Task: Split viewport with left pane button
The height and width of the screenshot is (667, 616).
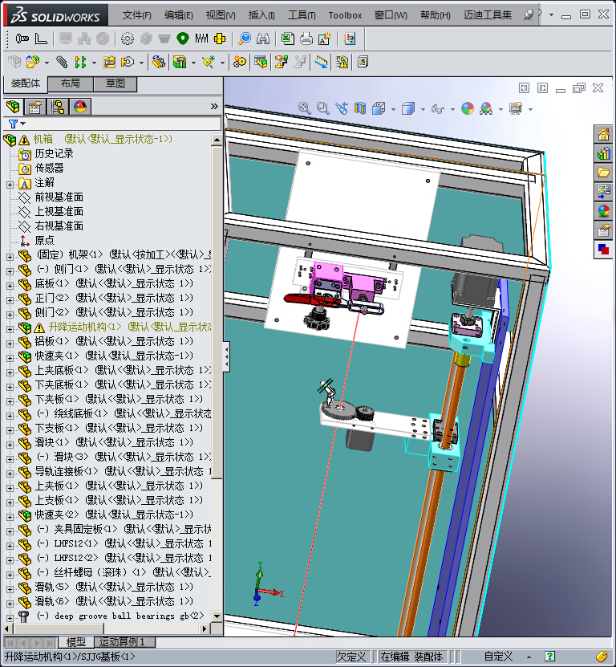Action: click(525, 88)
